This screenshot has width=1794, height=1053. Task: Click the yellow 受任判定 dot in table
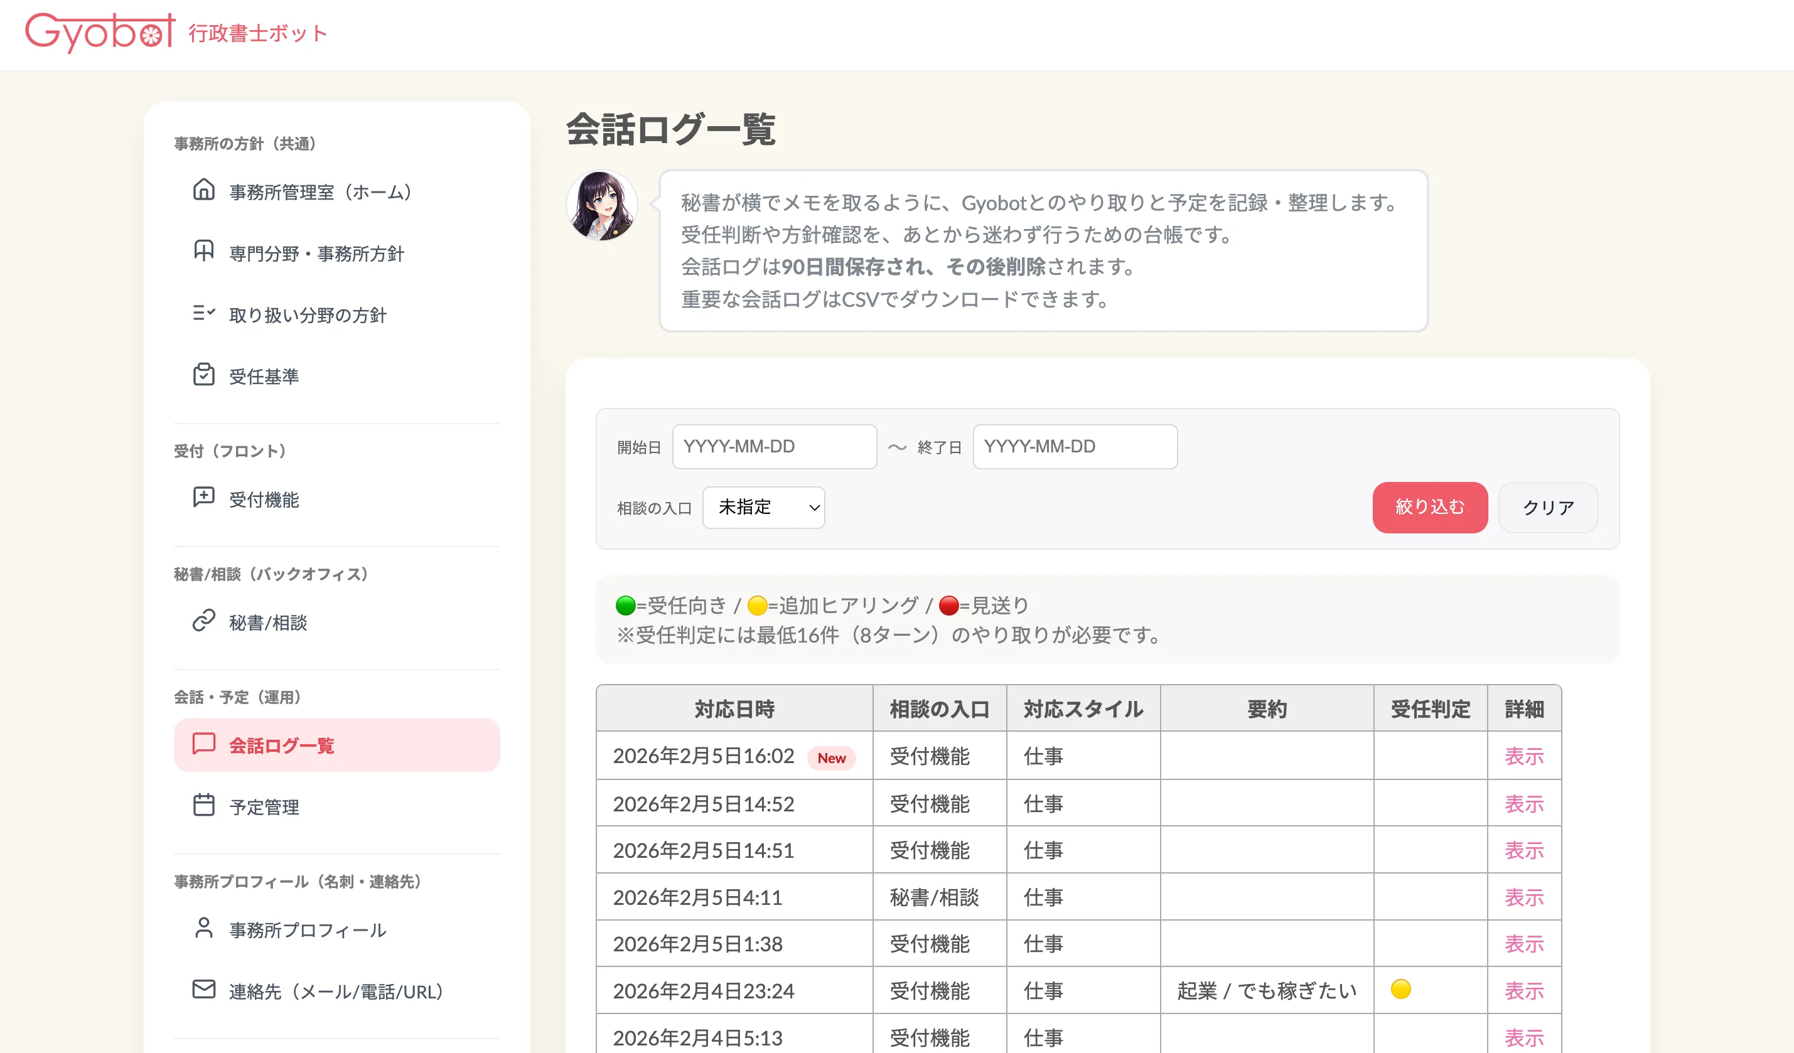coord(1400,989)
